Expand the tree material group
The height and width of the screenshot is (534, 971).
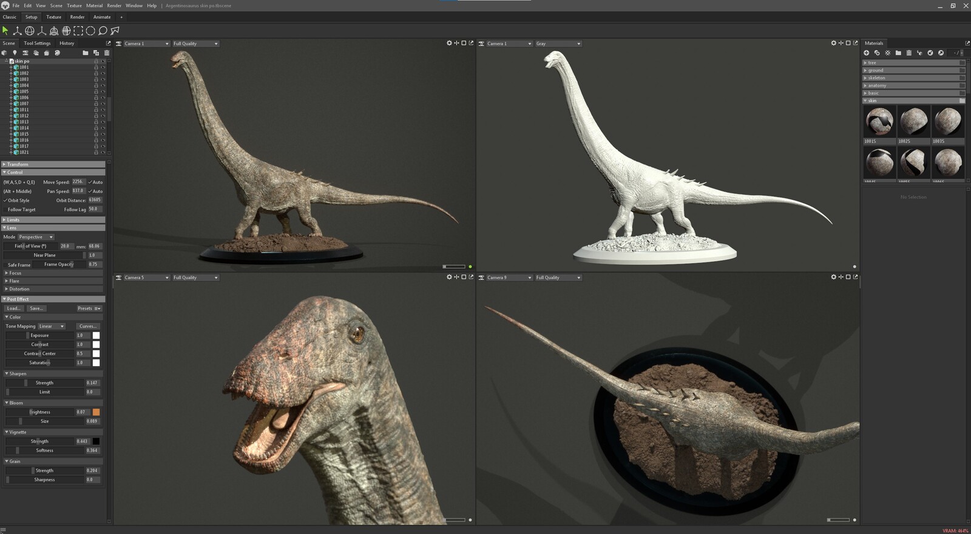click(913, 62)
